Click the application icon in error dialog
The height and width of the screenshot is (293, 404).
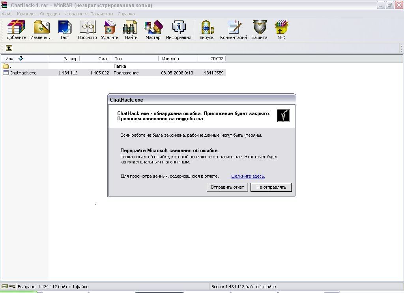coord(284,116)
